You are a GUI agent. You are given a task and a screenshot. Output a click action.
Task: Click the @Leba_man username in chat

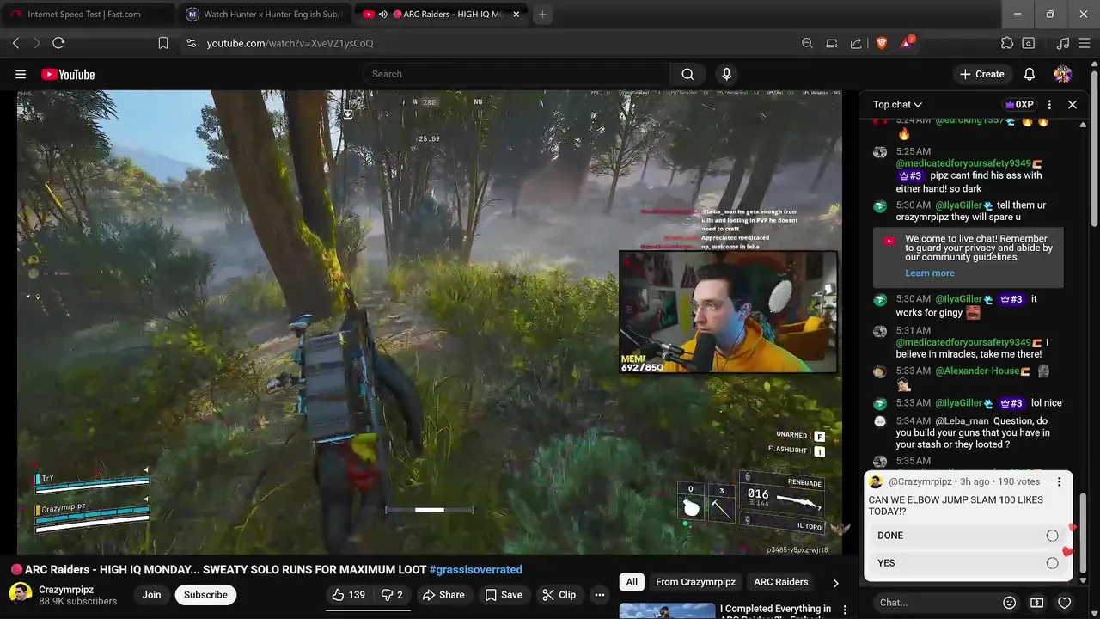(x=962, y=421)
